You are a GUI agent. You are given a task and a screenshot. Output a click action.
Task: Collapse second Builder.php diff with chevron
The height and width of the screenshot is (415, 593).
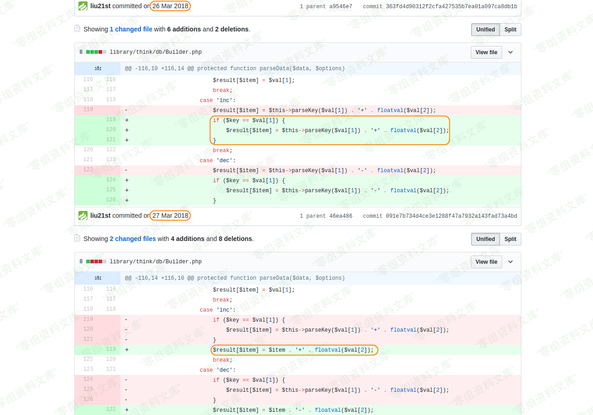coord(510,262)
